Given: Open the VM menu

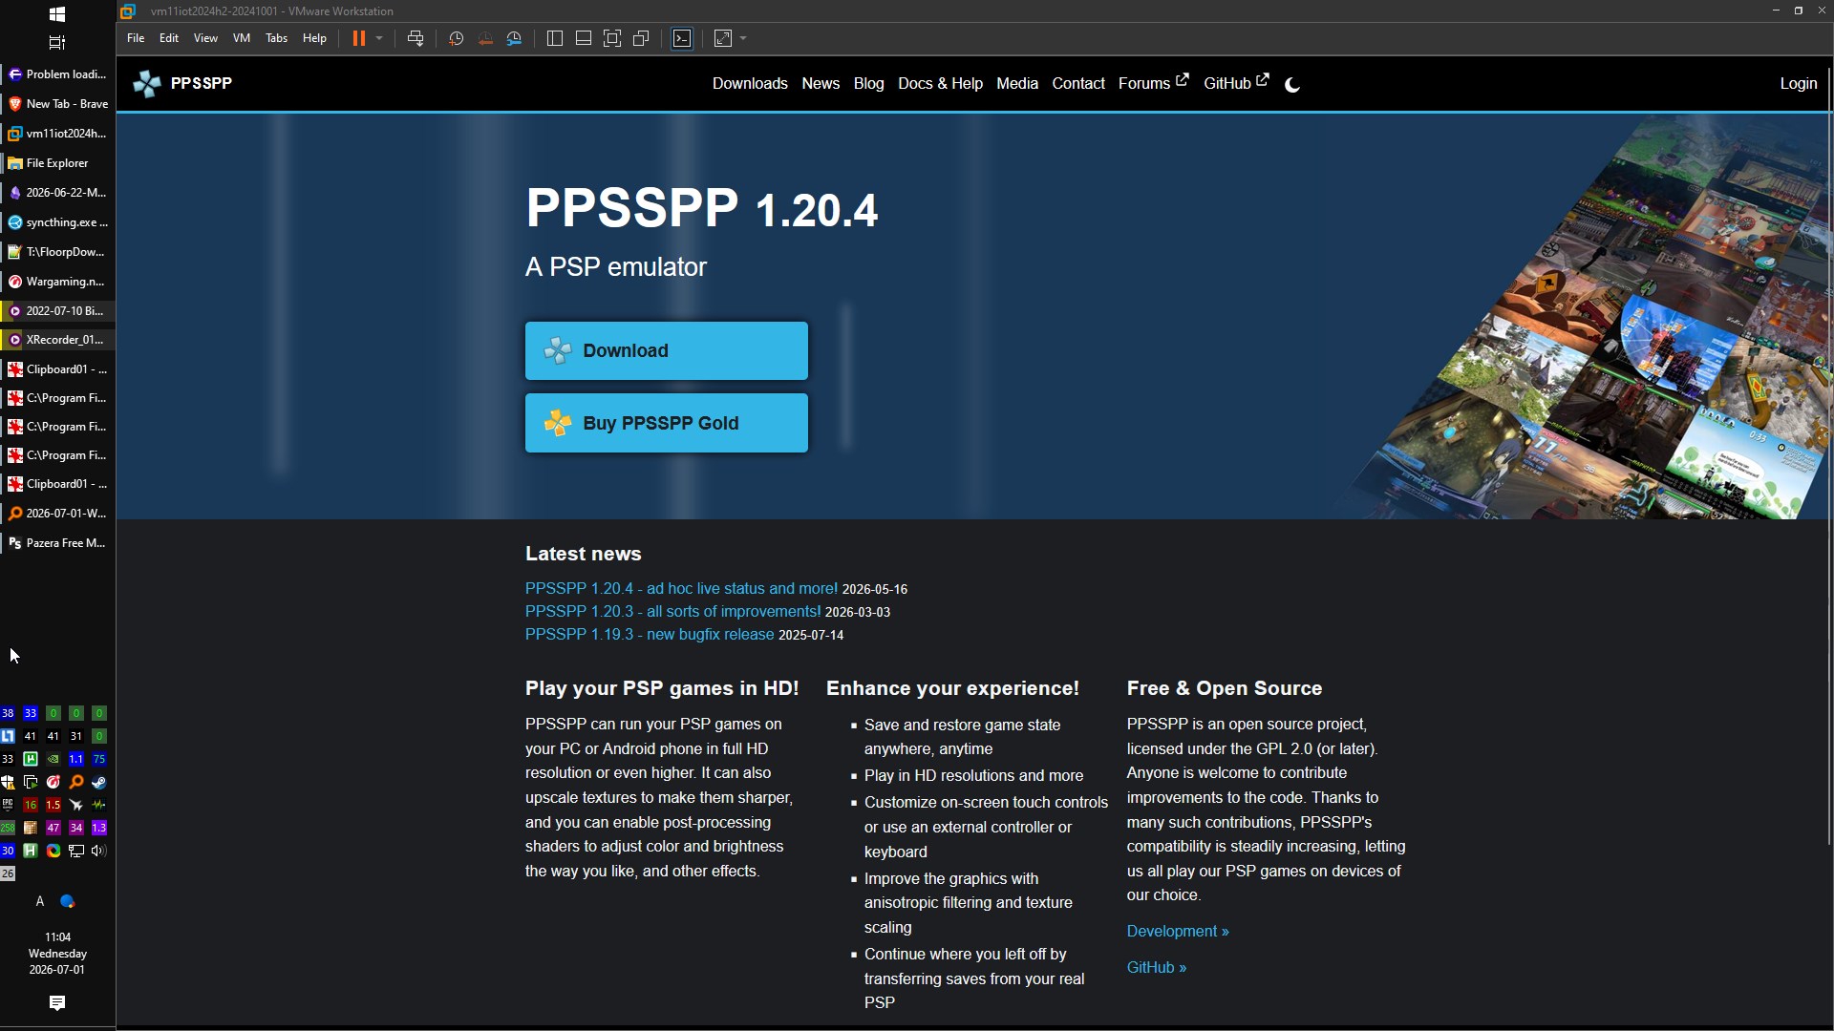Looking at the screenshot, I should [x=242, y=38].
